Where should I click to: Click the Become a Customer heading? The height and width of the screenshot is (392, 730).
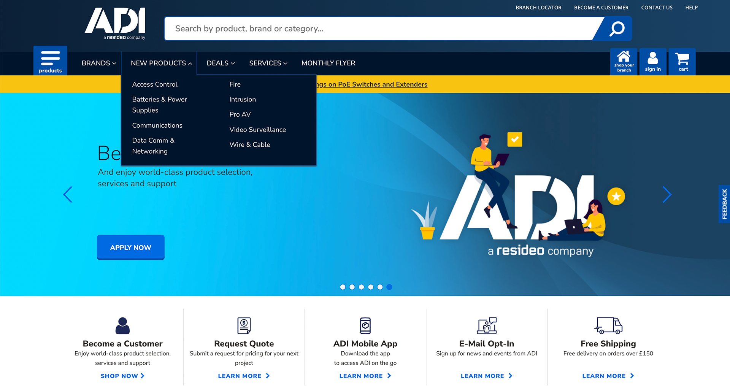tap(122, 344)
